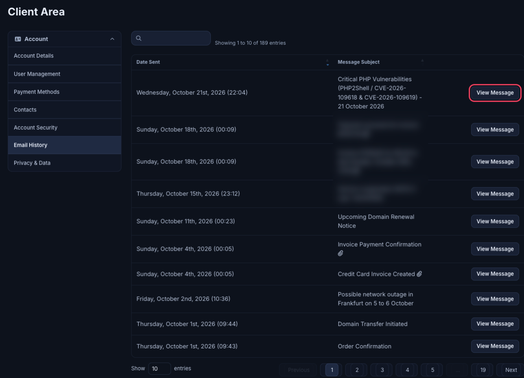Image resolution: width=524 pixels, height=378 pixels.
Task: Click the Client Area heading
Action: click(36, 12)
